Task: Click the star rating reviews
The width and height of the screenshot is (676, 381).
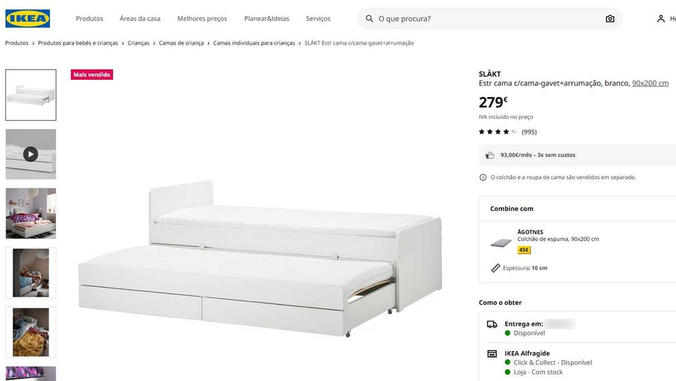Action: (507, 132)
